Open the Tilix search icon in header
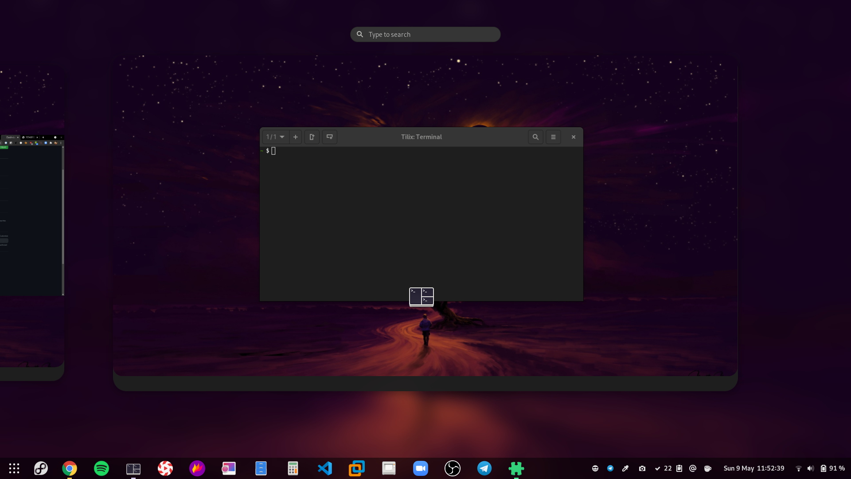The image size is (851, 479). tap(535, 137)
